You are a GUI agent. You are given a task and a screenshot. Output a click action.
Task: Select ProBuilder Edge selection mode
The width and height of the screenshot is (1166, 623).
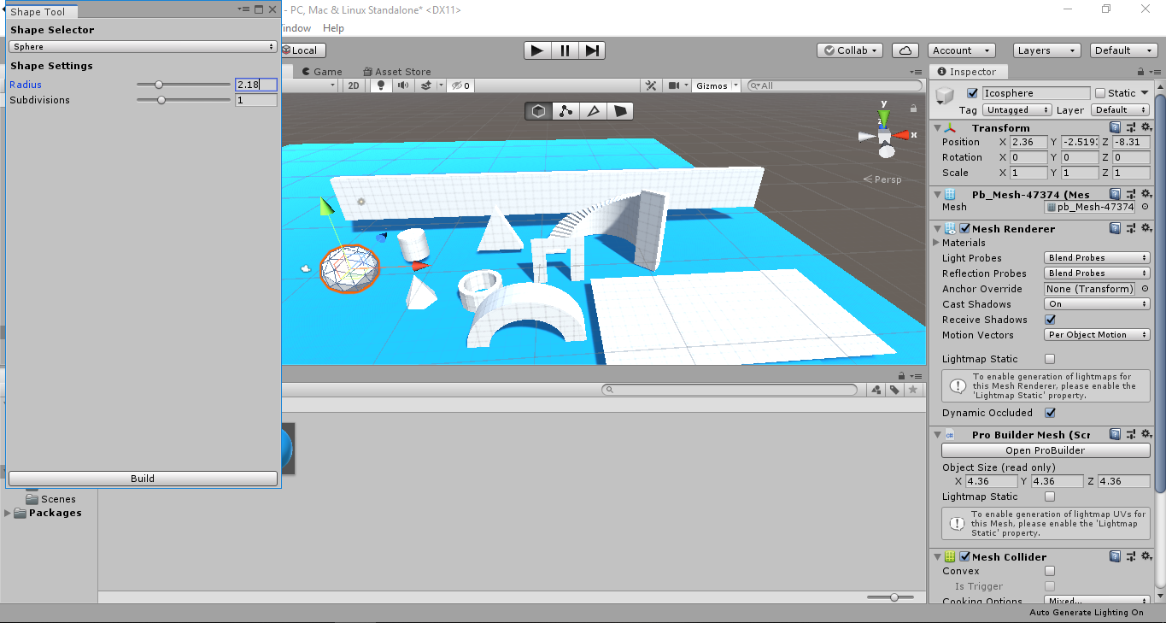click(x=593, y=111)
